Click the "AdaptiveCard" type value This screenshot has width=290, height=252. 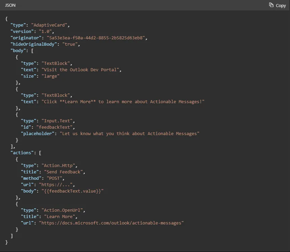[x=49, y=25]
